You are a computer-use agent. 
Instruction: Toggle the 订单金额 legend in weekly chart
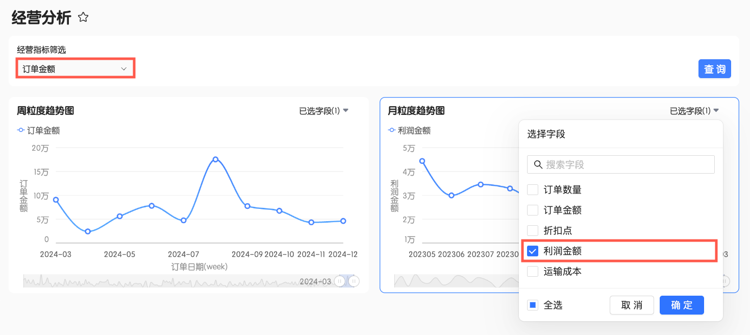pos(38,130)
